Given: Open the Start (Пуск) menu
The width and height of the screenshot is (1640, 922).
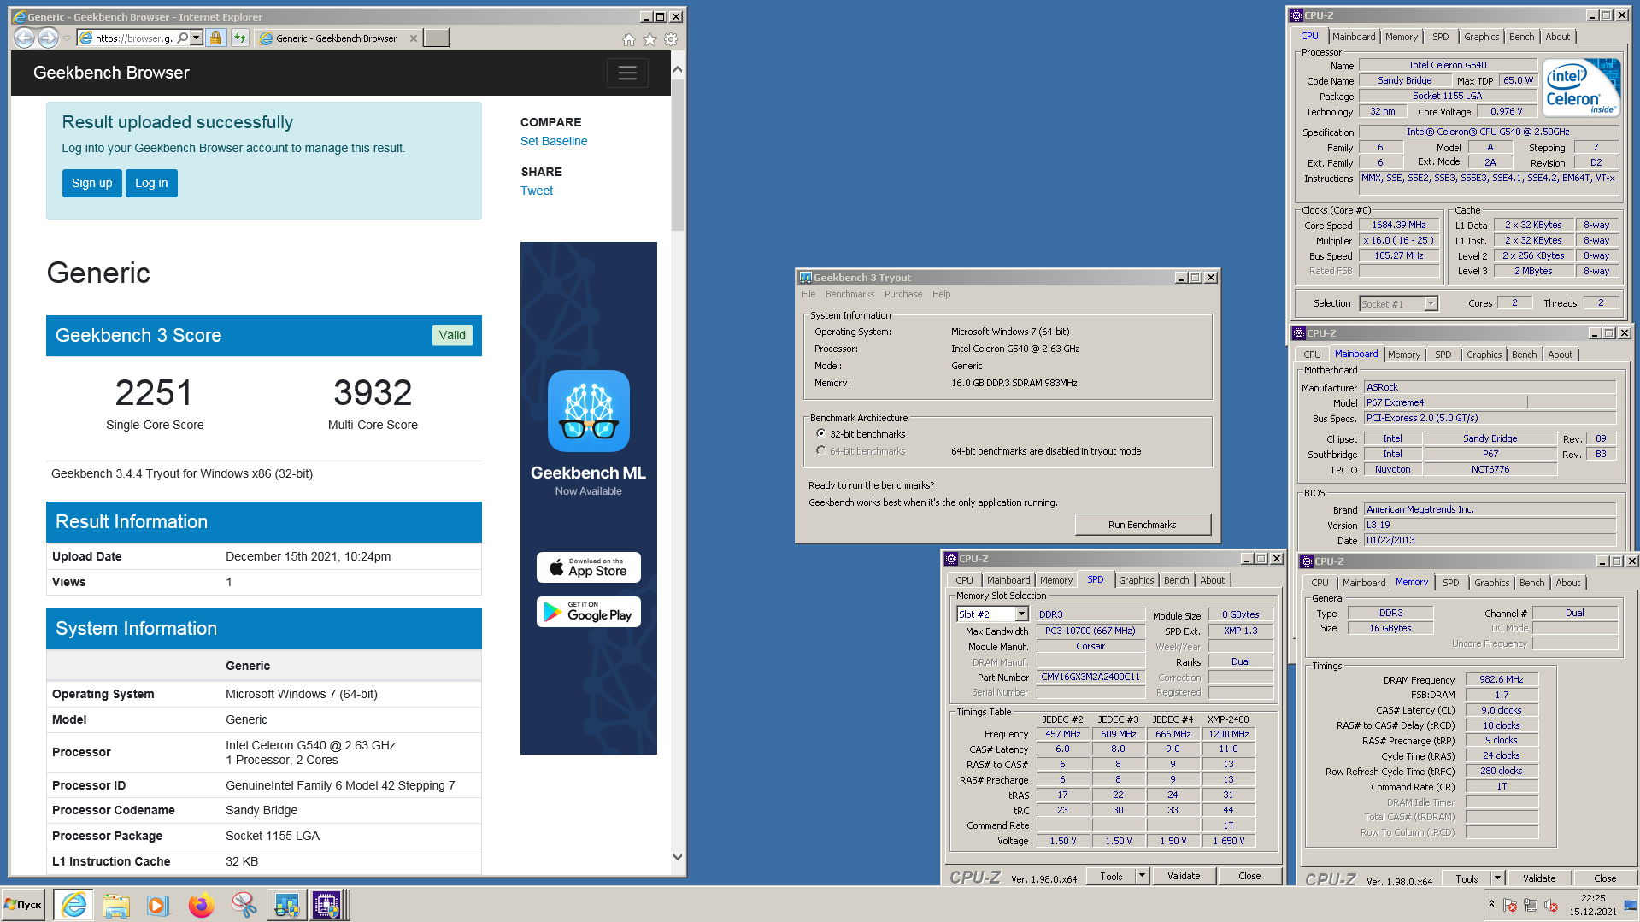Looking at the screenshot, I should (23, 905).
